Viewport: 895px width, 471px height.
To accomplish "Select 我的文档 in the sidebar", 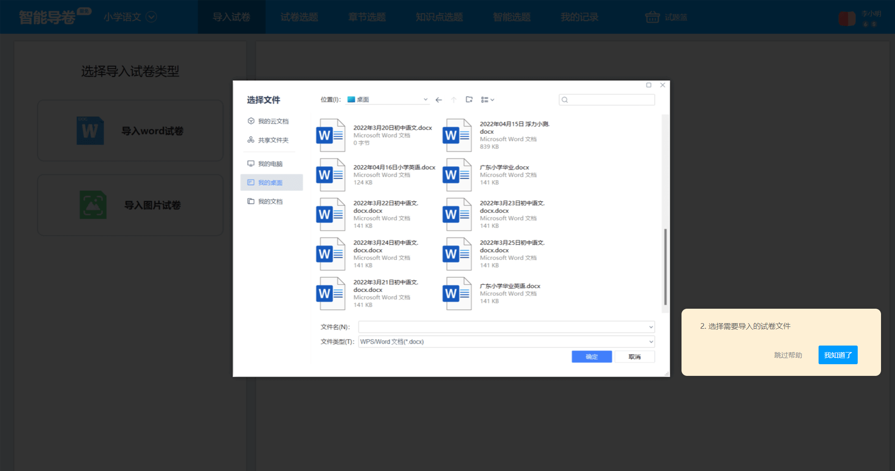I will point(265,201).
